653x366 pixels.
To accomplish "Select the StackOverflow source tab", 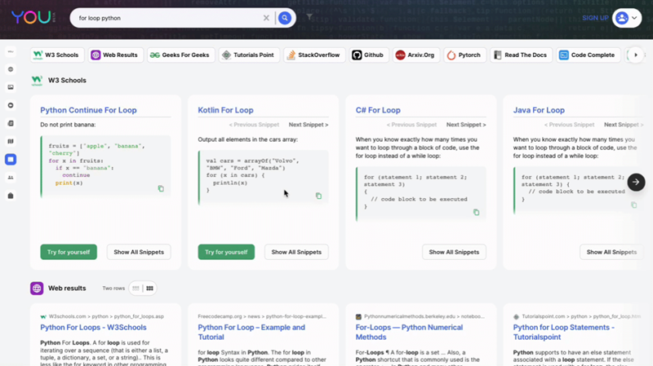I will point(313,55).
